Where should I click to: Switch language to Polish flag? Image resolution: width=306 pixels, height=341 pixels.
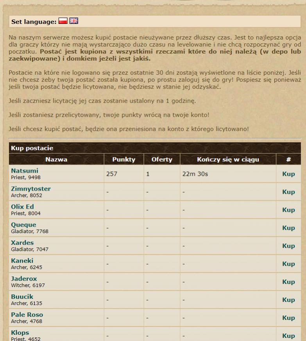pos(63,21)
